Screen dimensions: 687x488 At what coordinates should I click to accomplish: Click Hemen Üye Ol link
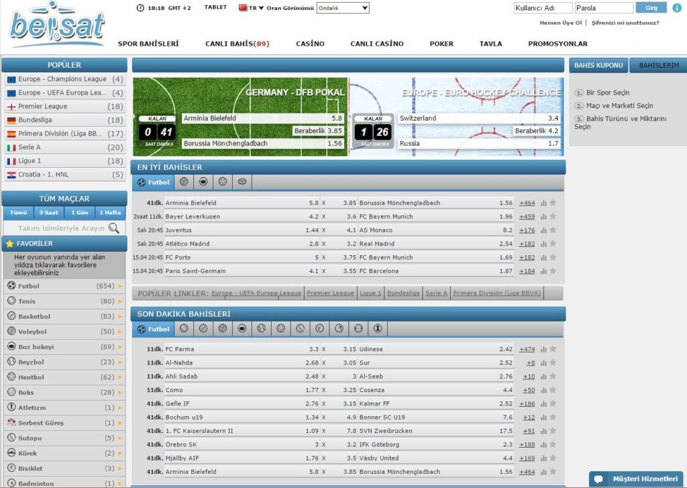[560, 23]
